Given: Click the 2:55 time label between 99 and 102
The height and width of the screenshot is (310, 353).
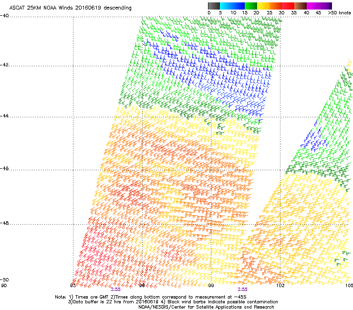Looking at the screenshot, I should coord(242,289).
